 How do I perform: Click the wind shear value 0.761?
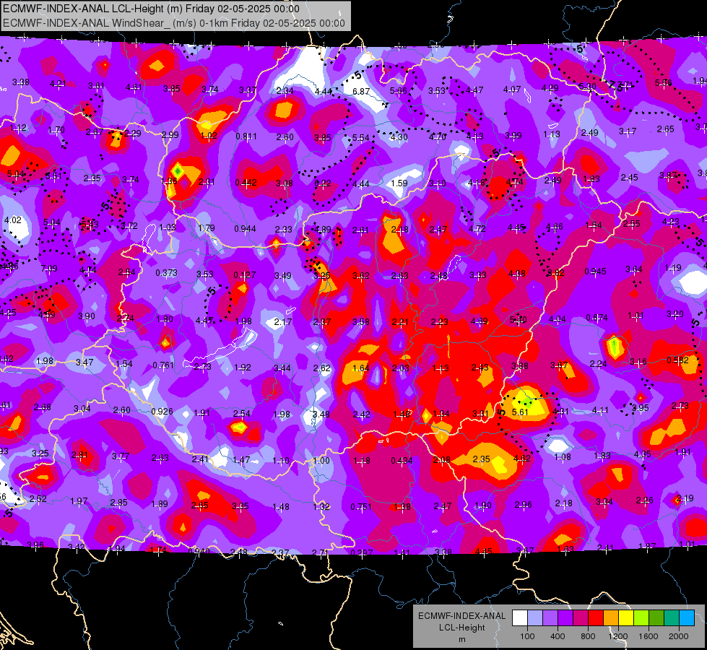point(163,365)
